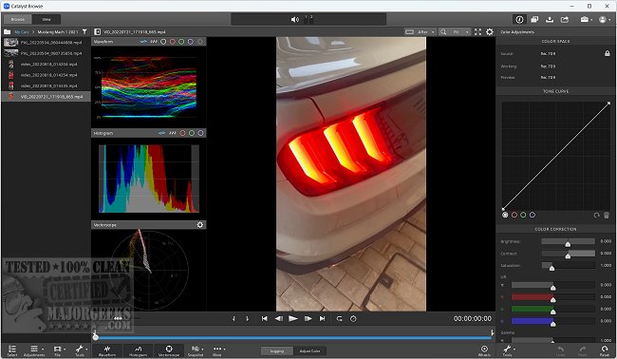Toggle full screen preview
This screenshot has width=617, height=359.
click(477, 32)
